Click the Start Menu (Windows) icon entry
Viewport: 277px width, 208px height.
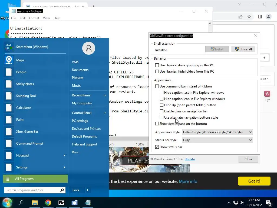pos(9,47)
